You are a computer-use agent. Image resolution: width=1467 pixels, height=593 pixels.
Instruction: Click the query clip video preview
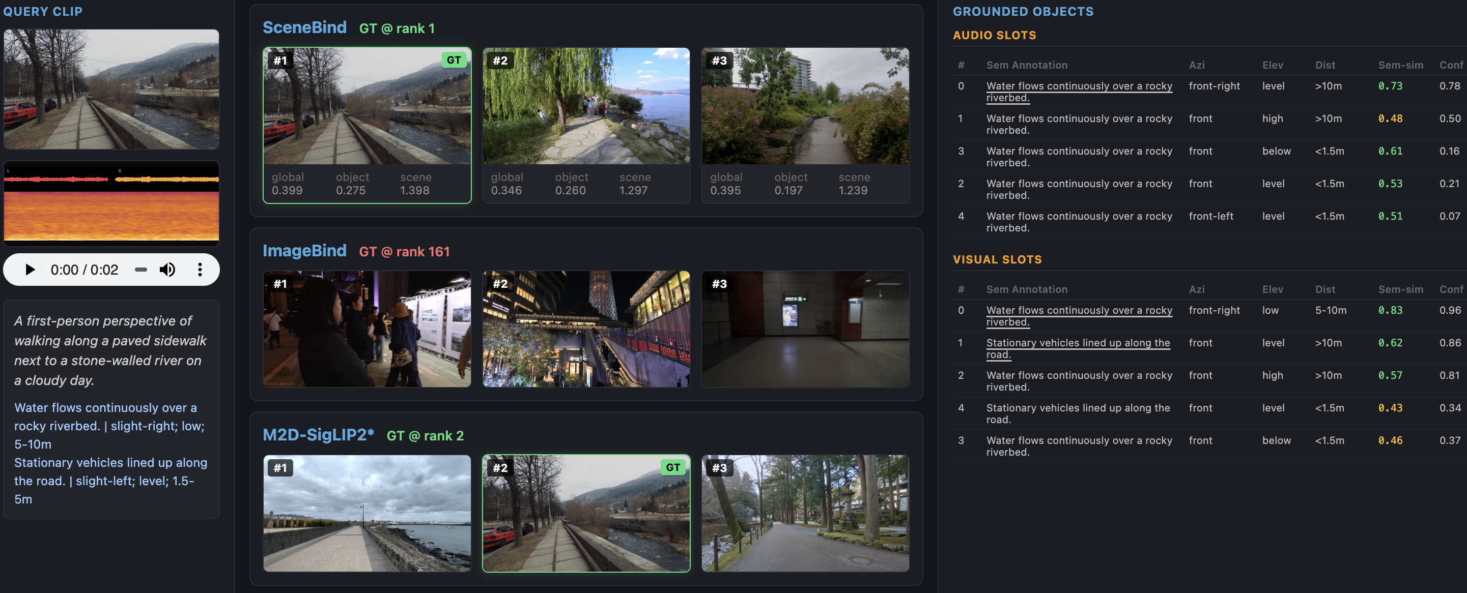click(111, 90)
